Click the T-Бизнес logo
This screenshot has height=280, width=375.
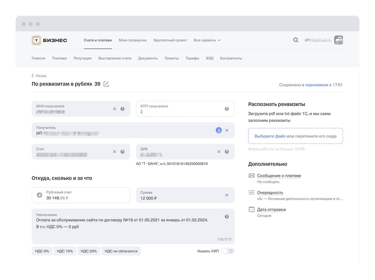(50, 40)
